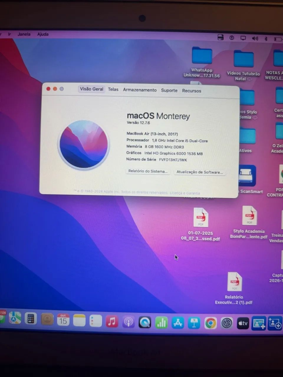The image size is (283, 377).
Task: Open the Notes app in Dock
Action: pyautogui.click(x=79, y=320)
